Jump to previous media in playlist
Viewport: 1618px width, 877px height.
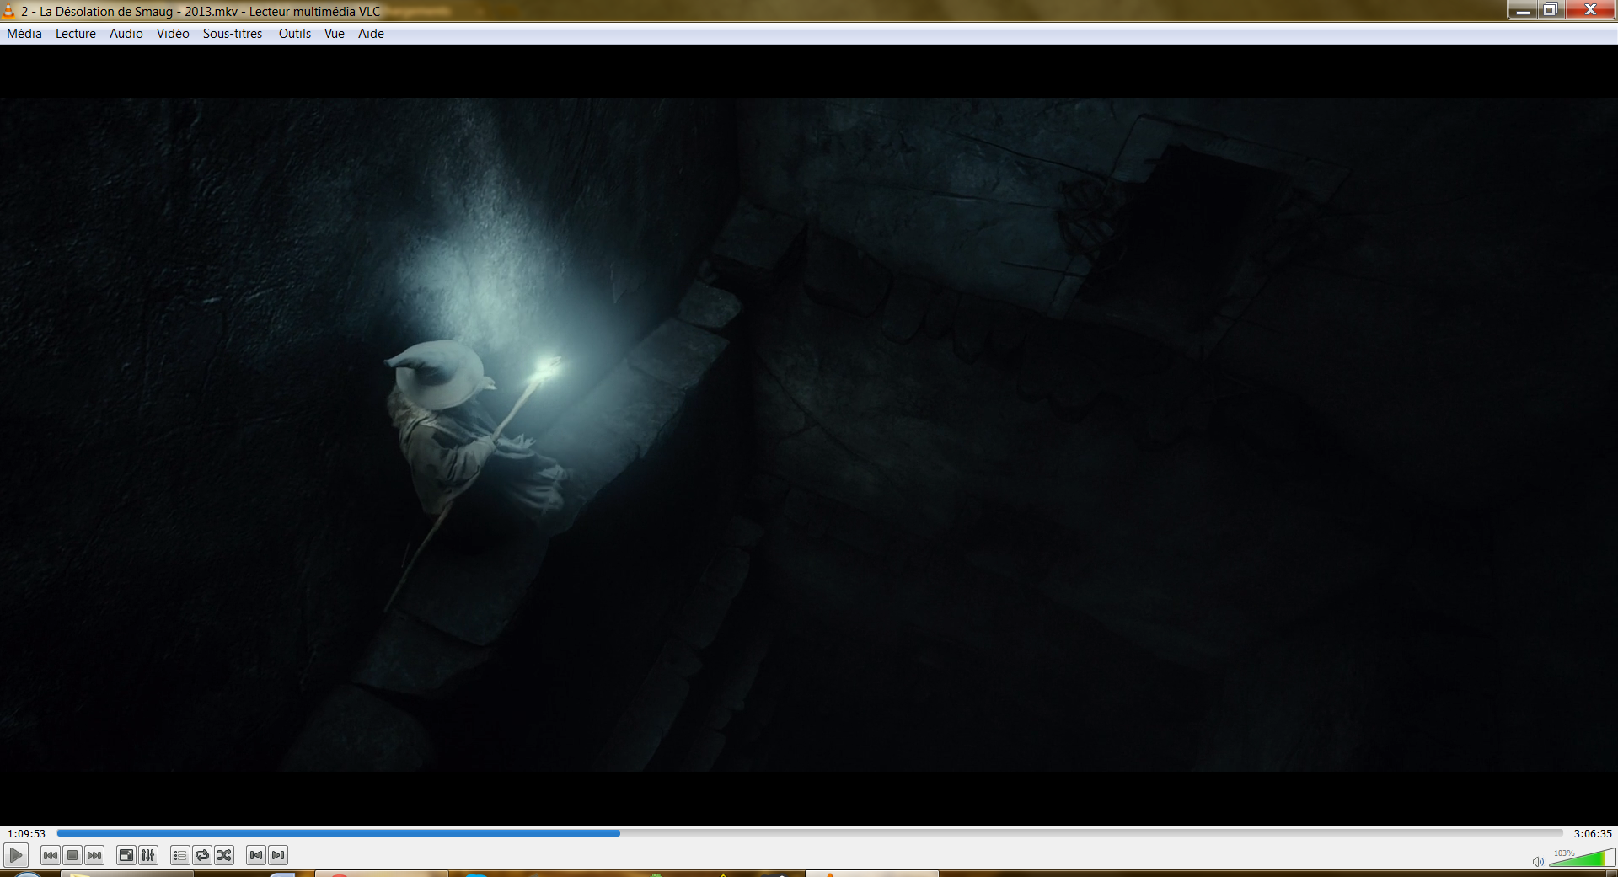point(51,855)
